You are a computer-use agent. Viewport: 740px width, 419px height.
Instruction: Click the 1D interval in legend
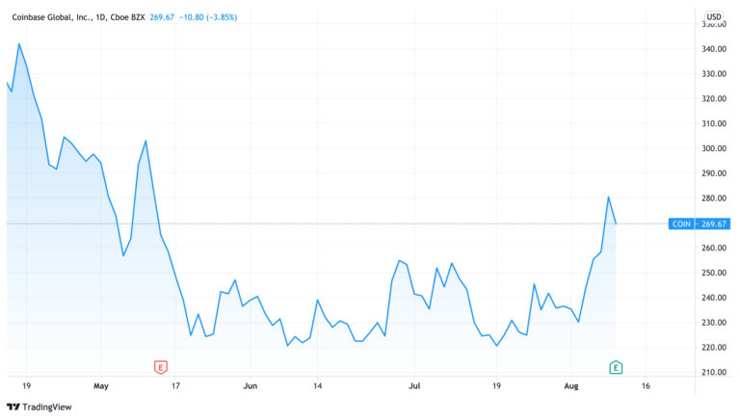click(100, 17)
